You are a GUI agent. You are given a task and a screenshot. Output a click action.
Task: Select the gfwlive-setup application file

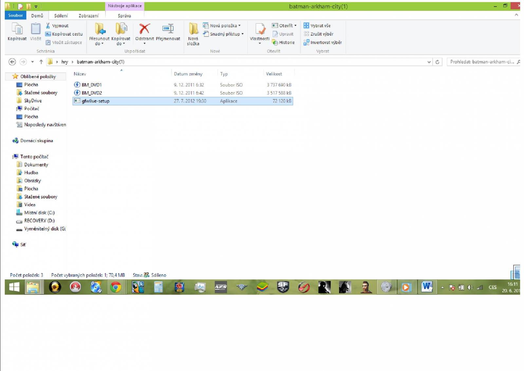point(183,101)
